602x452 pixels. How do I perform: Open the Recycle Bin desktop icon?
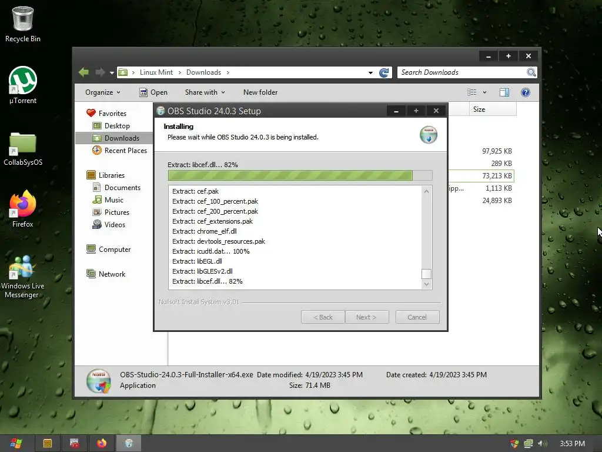click(x=23, y=24)
